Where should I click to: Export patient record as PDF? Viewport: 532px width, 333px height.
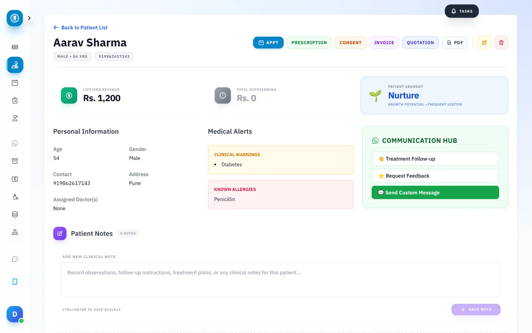click(x=455, y=43)
